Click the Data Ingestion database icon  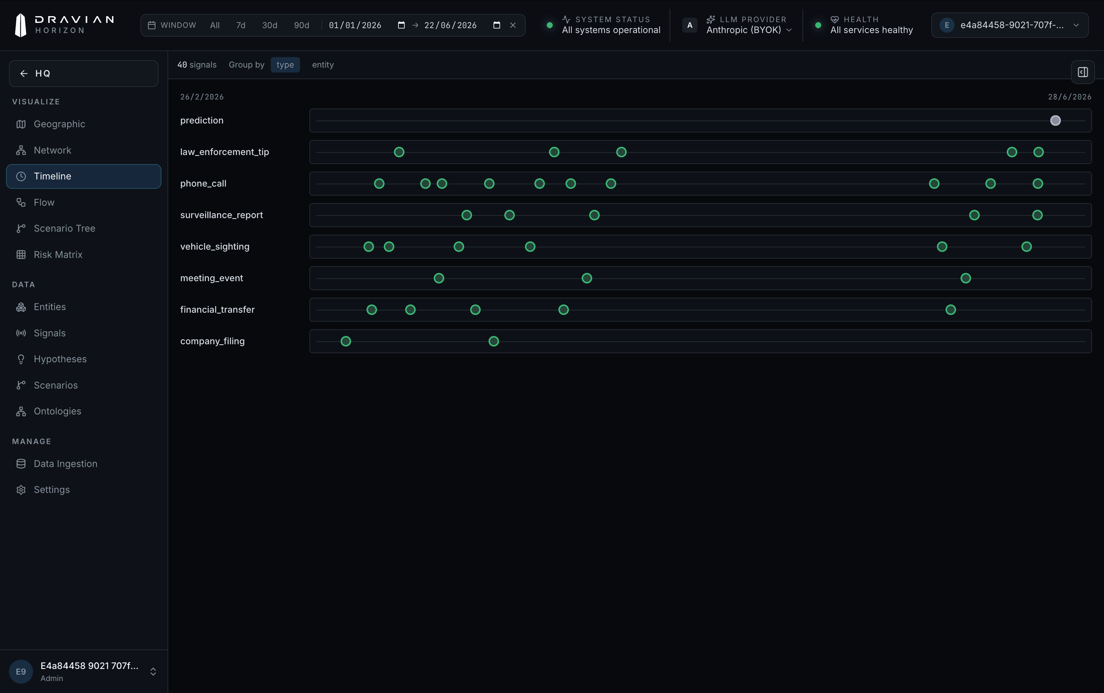point(21,464)
